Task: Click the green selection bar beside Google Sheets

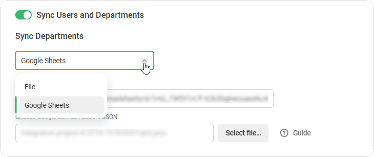Action: tap(16, 105)
